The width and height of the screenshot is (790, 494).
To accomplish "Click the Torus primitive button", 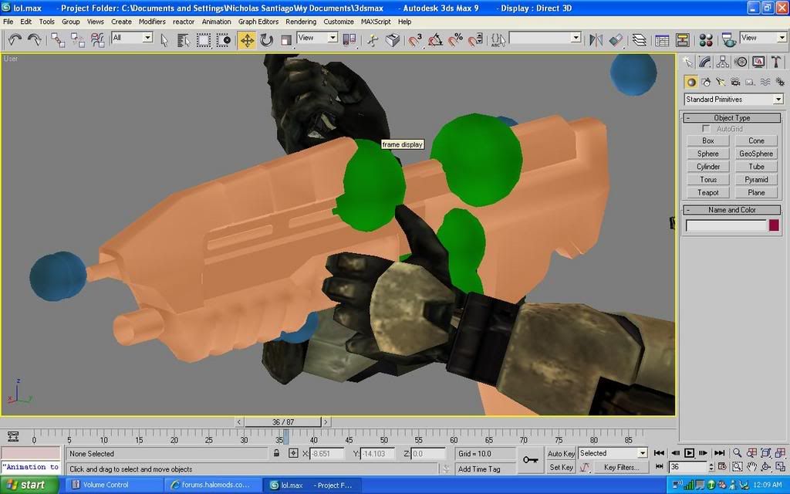I will [x=708, y=179].
